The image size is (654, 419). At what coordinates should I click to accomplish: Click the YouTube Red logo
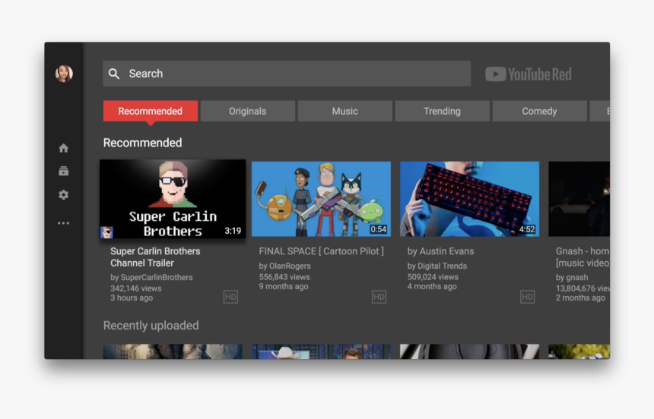point(529,74)
